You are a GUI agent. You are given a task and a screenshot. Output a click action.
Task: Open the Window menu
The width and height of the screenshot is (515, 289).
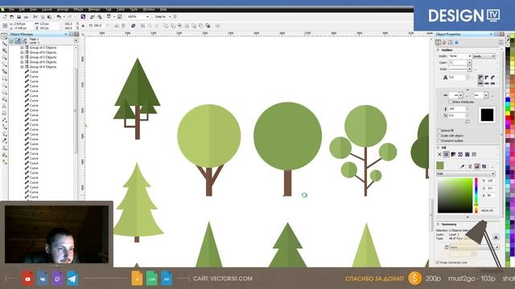(x=149, y=10)
